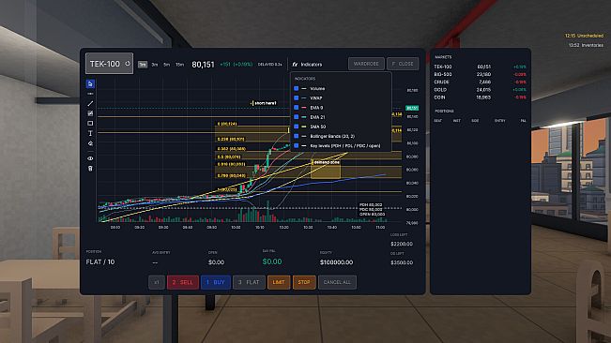The height and width of the screenshot is (343, 611).
Task: Toggle drawings visibility with eye icon
Action: pyautogui.click(x=90, y=158)
